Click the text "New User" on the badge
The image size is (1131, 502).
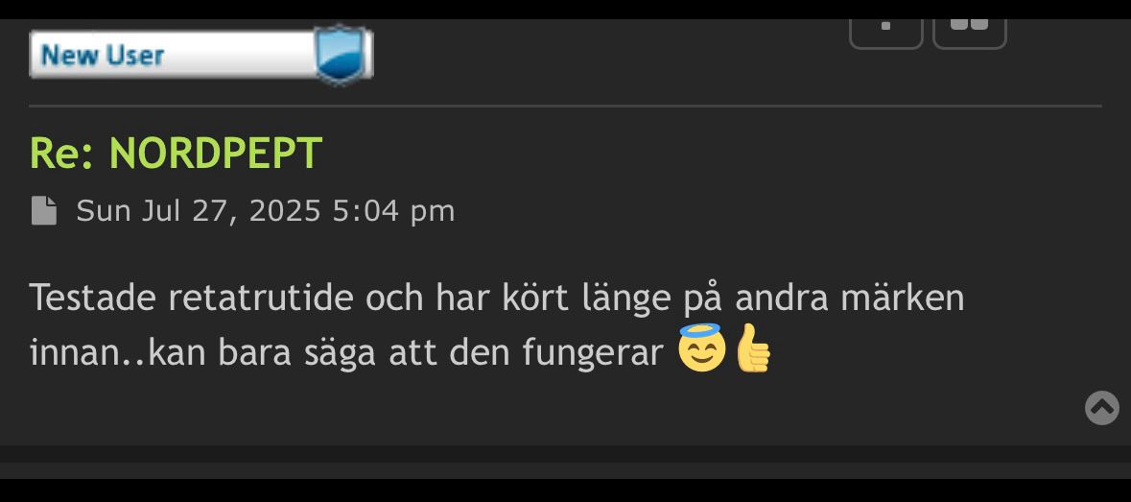pos(103,56)
